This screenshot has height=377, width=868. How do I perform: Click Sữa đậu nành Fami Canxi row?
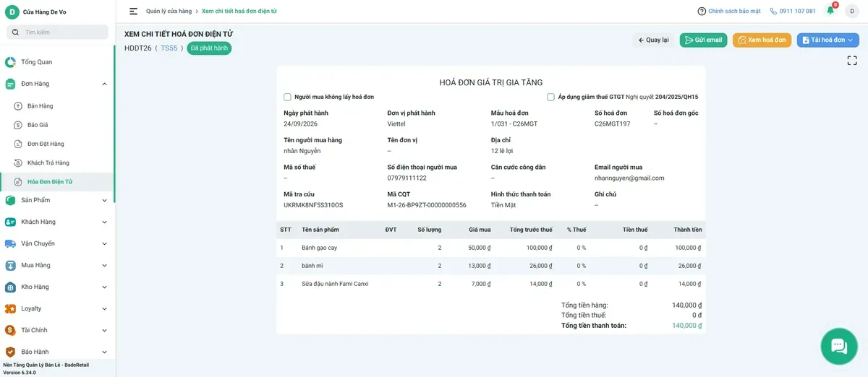coord(490,284)
